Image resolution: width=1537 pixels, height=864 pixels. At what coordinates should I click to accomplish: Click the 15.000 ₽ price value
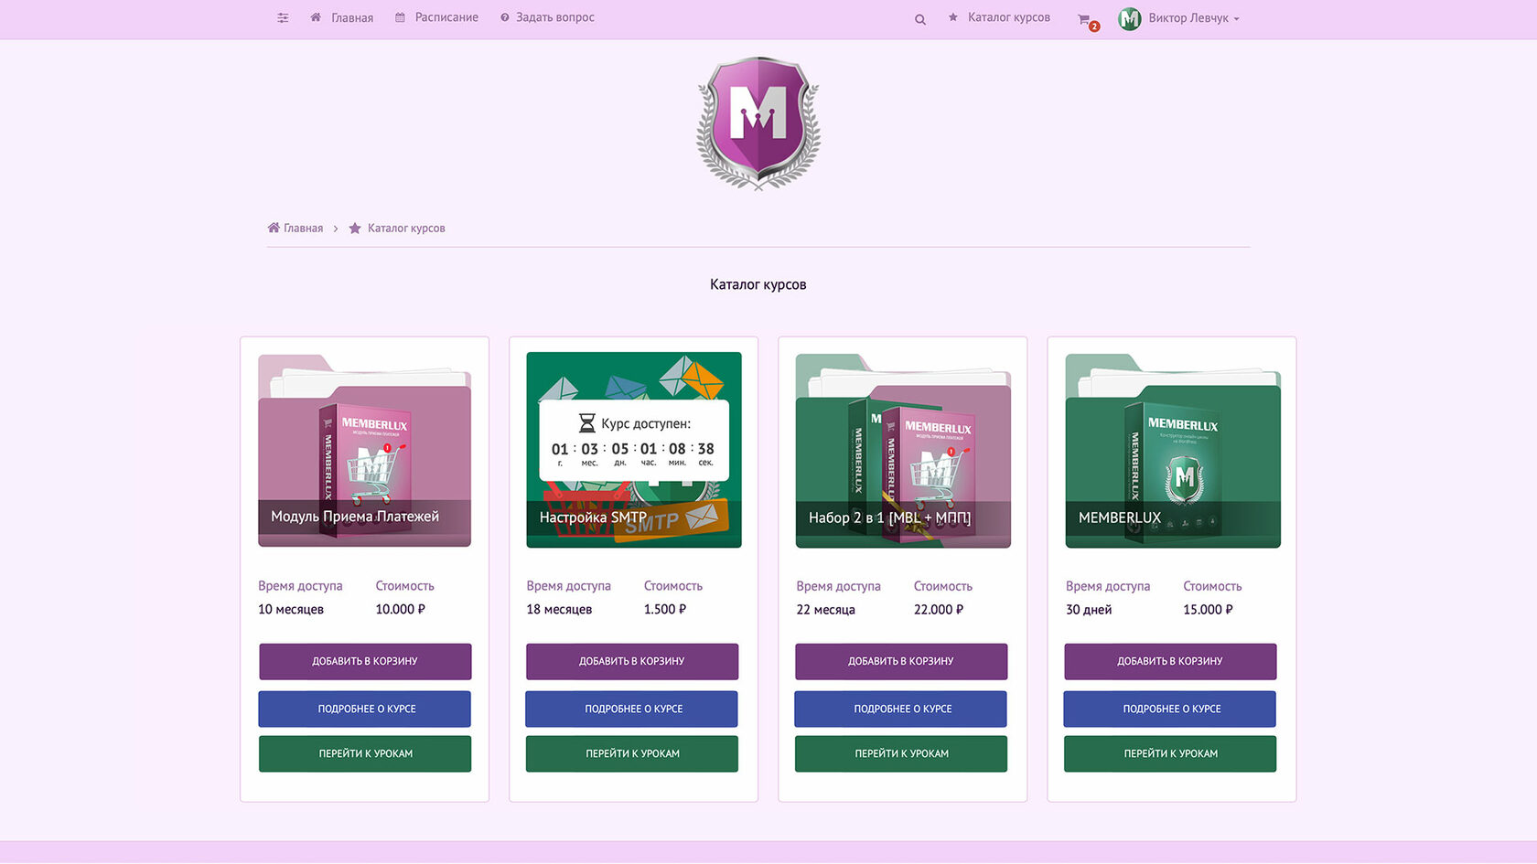coord(1208,610)
